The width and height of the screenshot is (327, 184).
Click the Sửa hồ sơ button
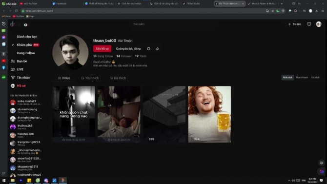(x=102, y=49)
